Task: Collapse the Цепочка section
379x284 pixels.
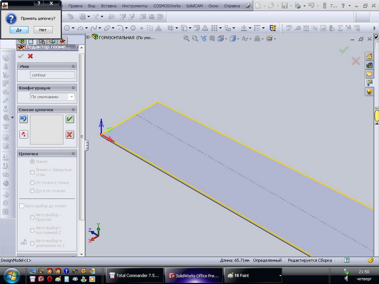Action: (x=73, y=154)
